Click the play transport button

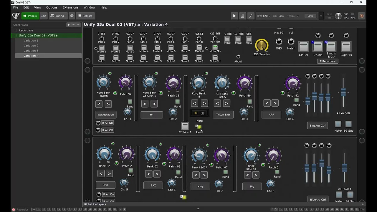[234, 16]
